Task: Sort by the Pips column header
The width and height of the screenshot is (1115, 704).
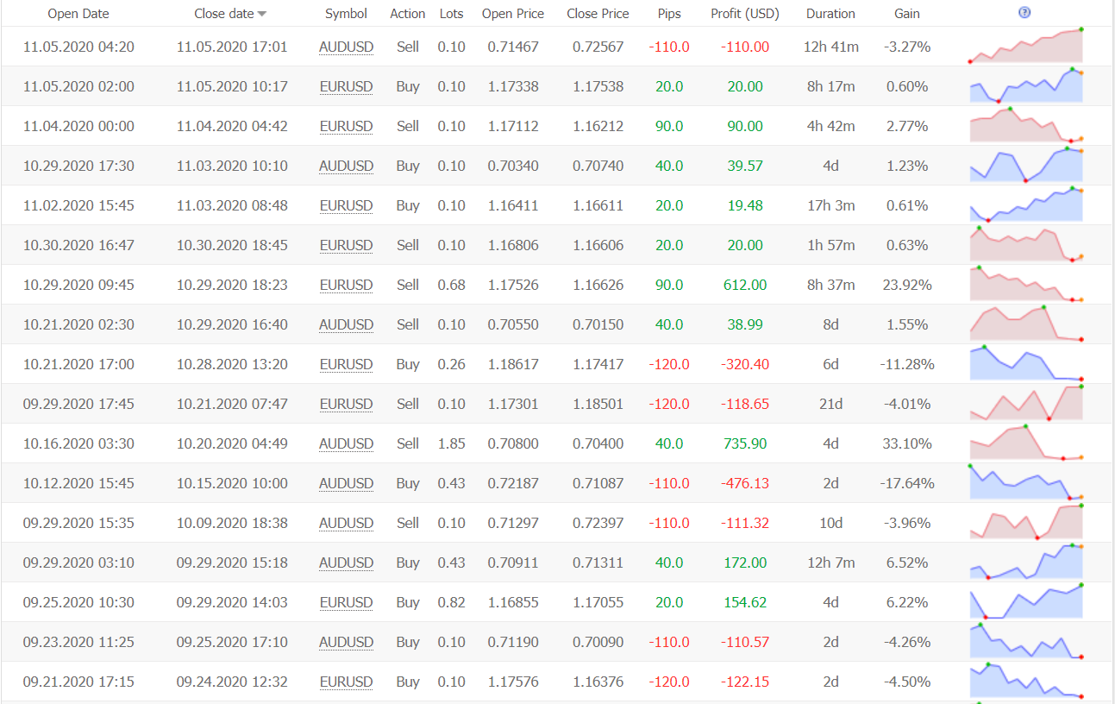Action: click(x=669, y=14)
